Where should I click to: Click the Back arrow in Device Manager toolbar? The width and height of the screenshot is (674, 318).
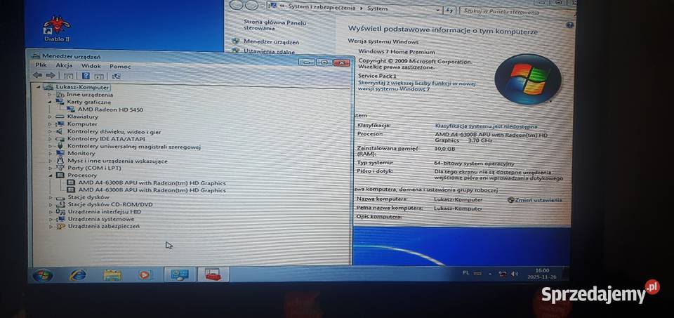coord(37,75)
